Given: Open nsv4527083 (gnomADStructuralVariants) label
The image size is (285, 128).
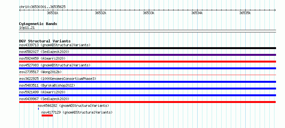Looking at the screenshot, I should (x=55, y=65).
